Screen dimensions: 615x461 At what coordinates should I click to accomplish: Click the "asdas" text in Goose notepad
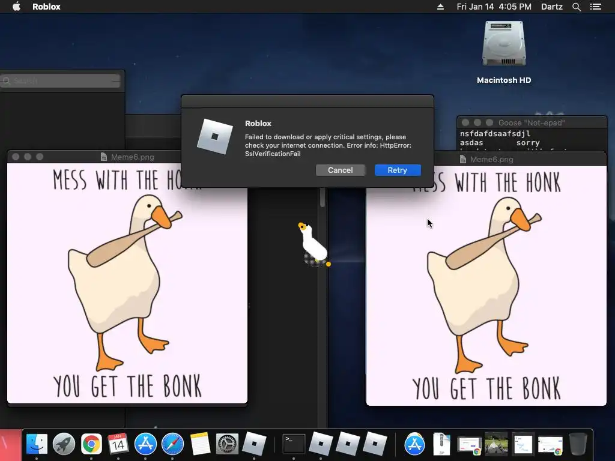[x=471, y=143]
